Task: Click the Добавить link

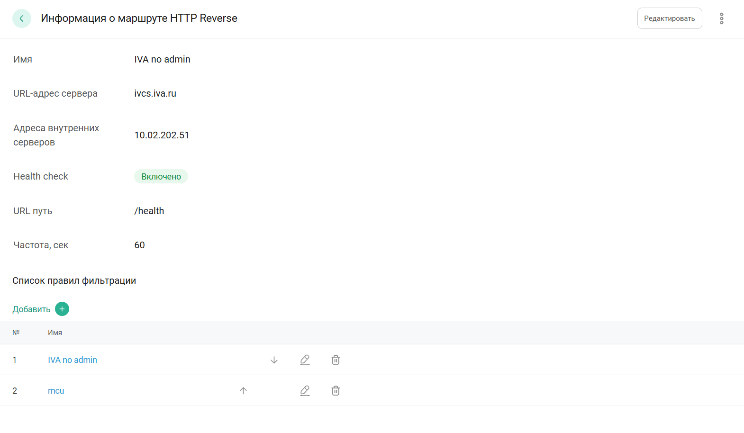Action: click(31, 309)
